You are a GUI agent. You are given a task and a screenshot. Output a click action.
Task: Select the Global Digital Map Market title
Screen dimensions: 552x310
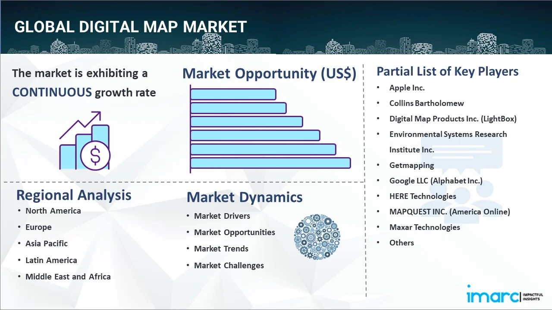[130, 27]
